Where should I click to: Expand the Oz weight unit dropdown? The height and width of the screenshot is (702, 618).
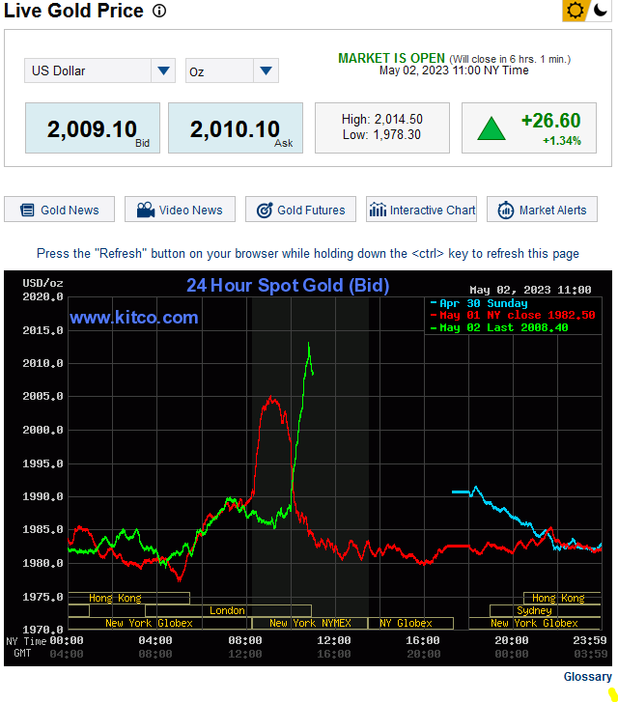coord(232,70)
